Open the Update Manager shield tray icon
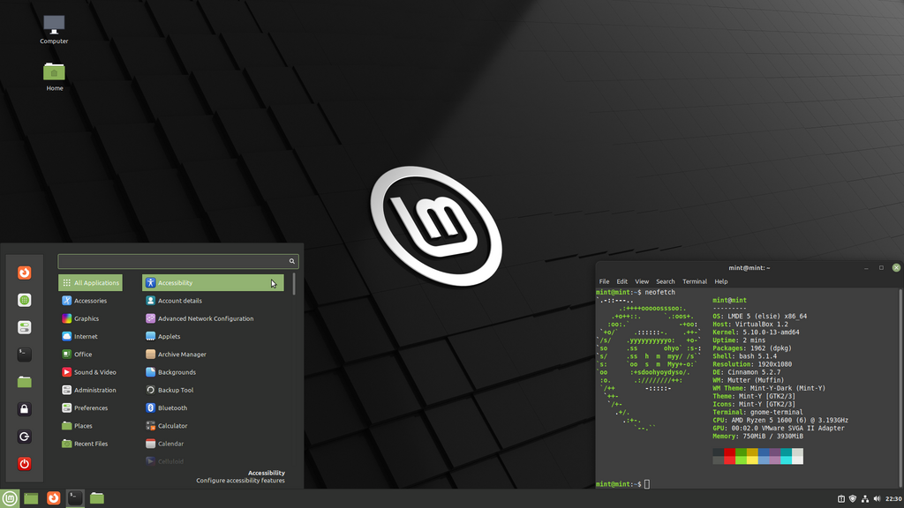 click(x=853, y=499)
